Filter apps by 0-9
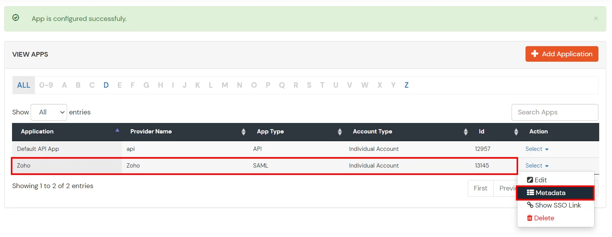Screen dimensions: 612x237 46,85
